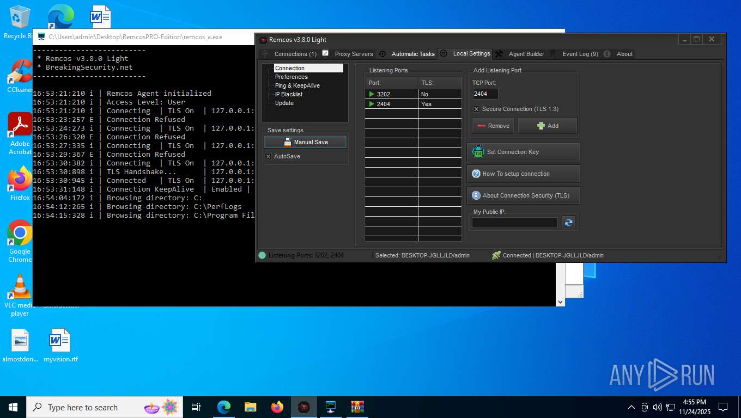Viewport: 741px width, 418px height.
Task: Click the TLS: column header
Action: (x=440, y=83)
